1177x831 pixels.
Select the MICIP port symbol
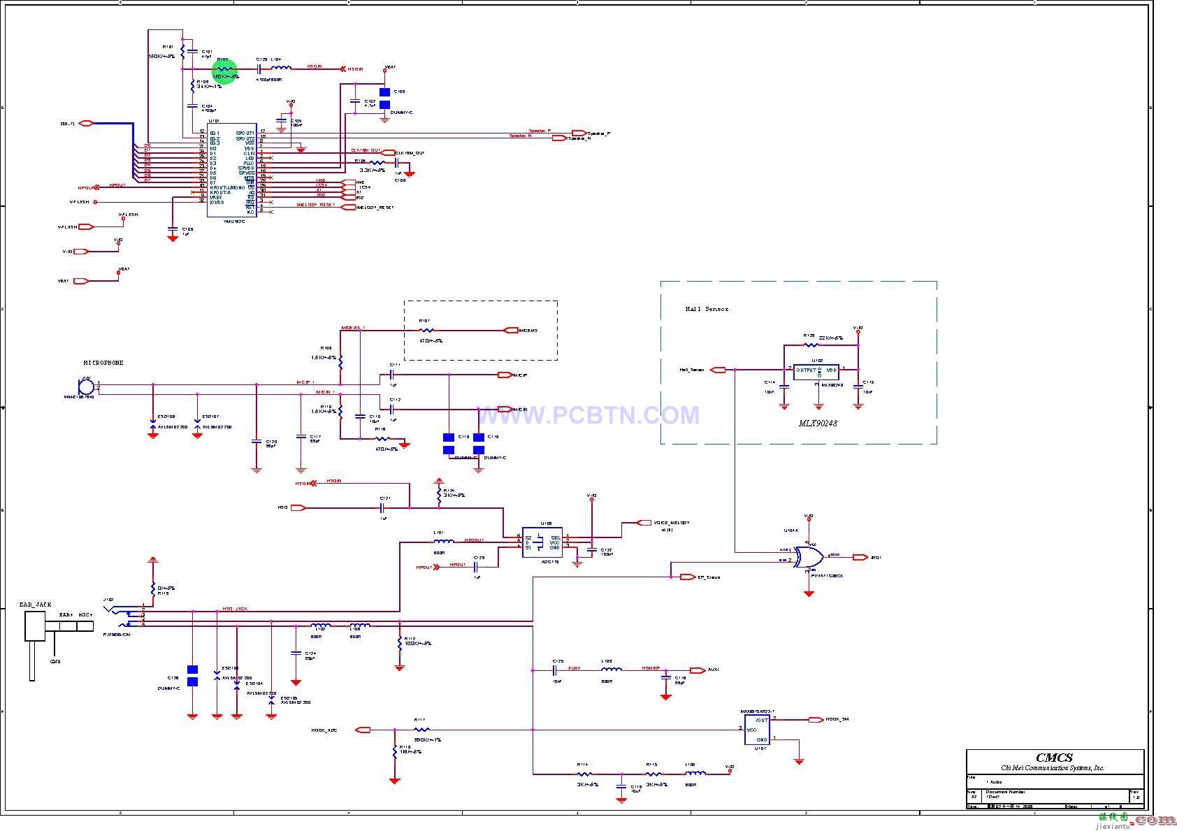point(505,375)
